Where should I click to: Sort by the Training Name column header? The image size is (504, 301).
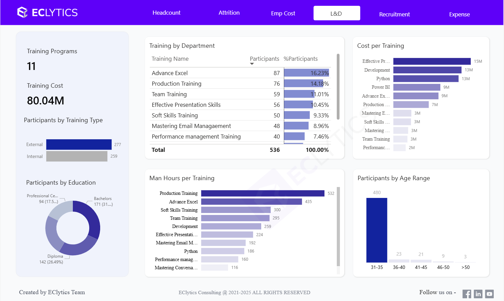pos(170,59)
